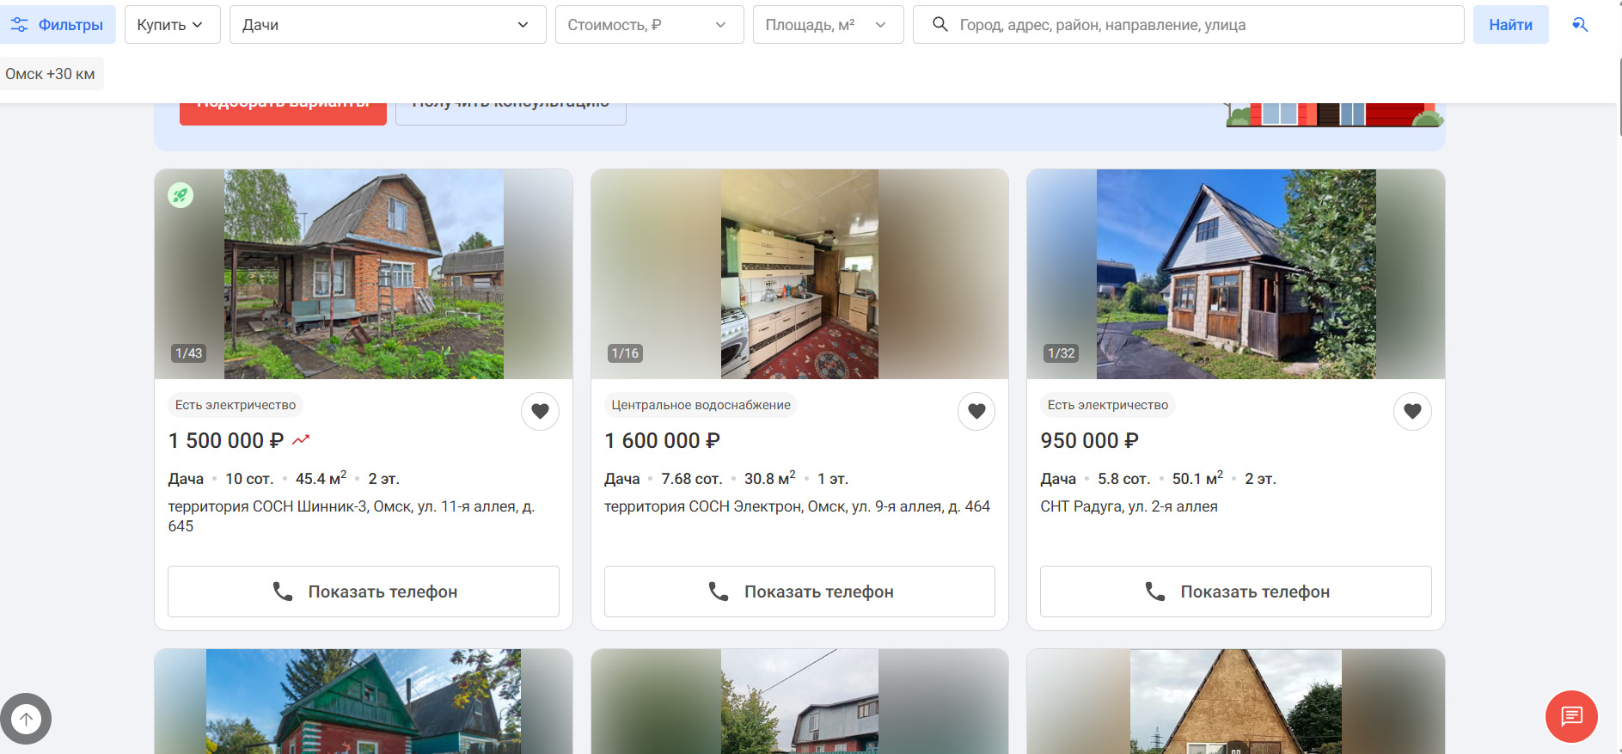Click the 1/43 photo counter badge
The height and width of the screenshot is (754, 1622).
pos(189,353)
